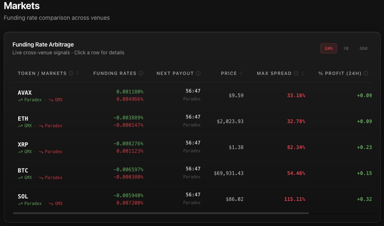The height and width of the screenshot is (226, 384).
Task: Click the +0.15 profit value for BTC
Action: pos(365,173)
